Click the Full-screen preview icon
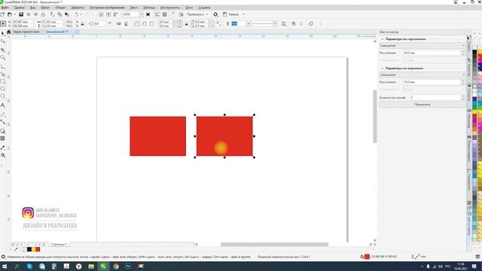This screenshot has width=482, height=271. coord(148,14)
